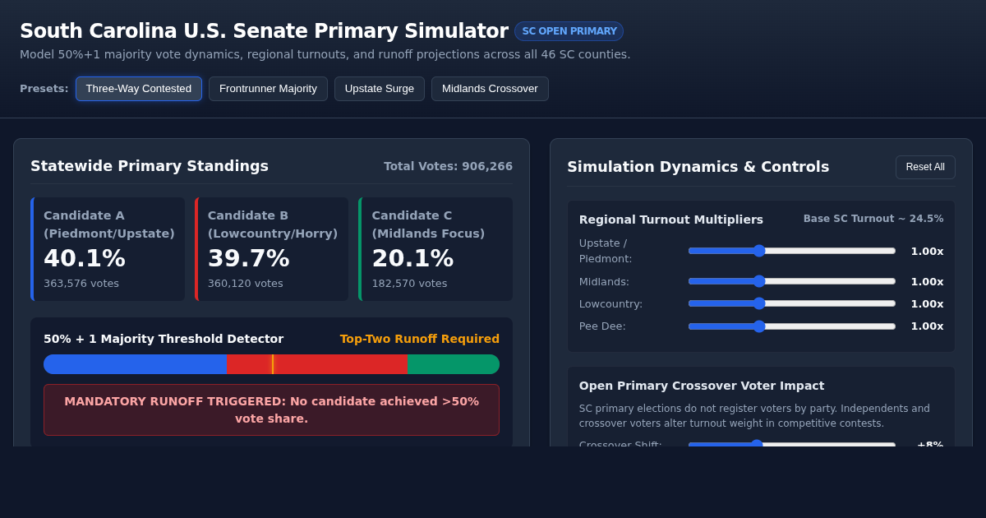Load the Midlands Crossover preset
The height and width of the screenshot is (518, 986).
point(490,89)
